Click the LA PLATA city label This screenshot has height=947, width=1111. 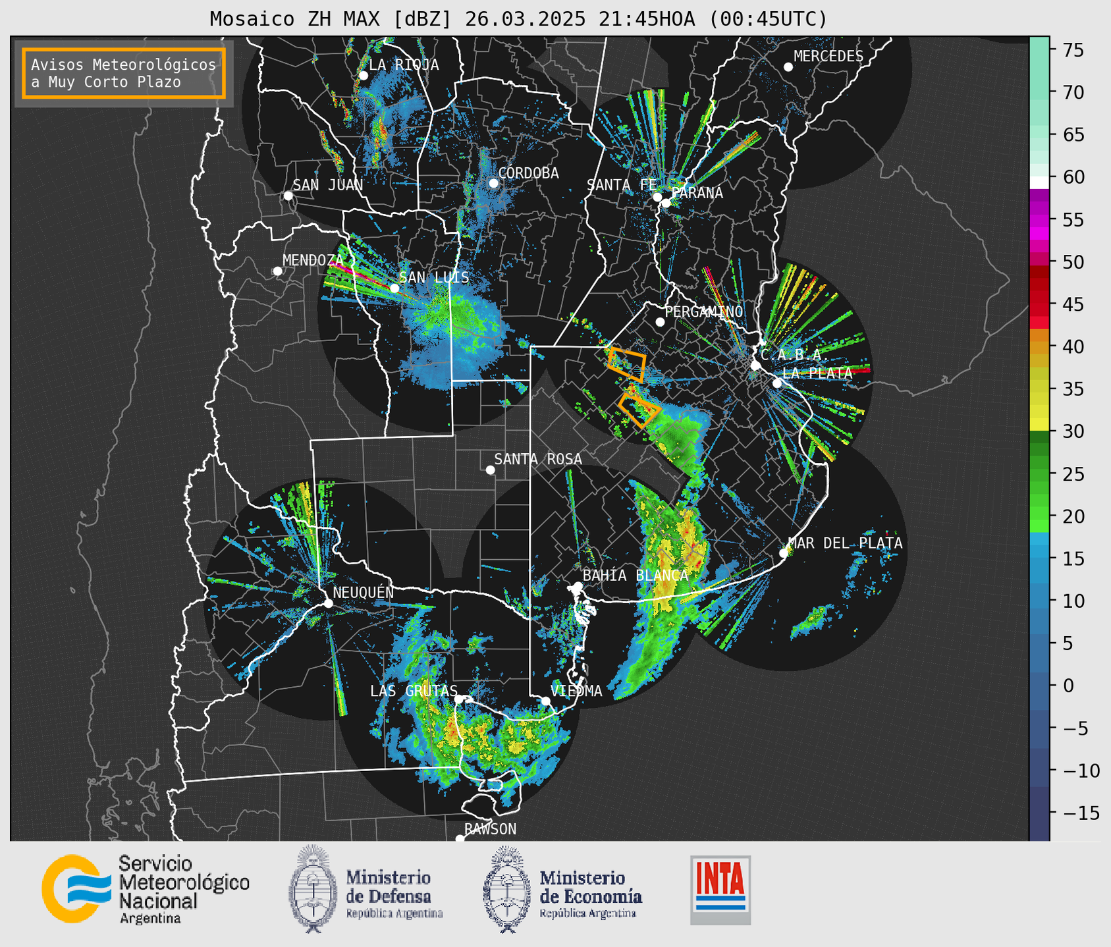click(817, 373)
